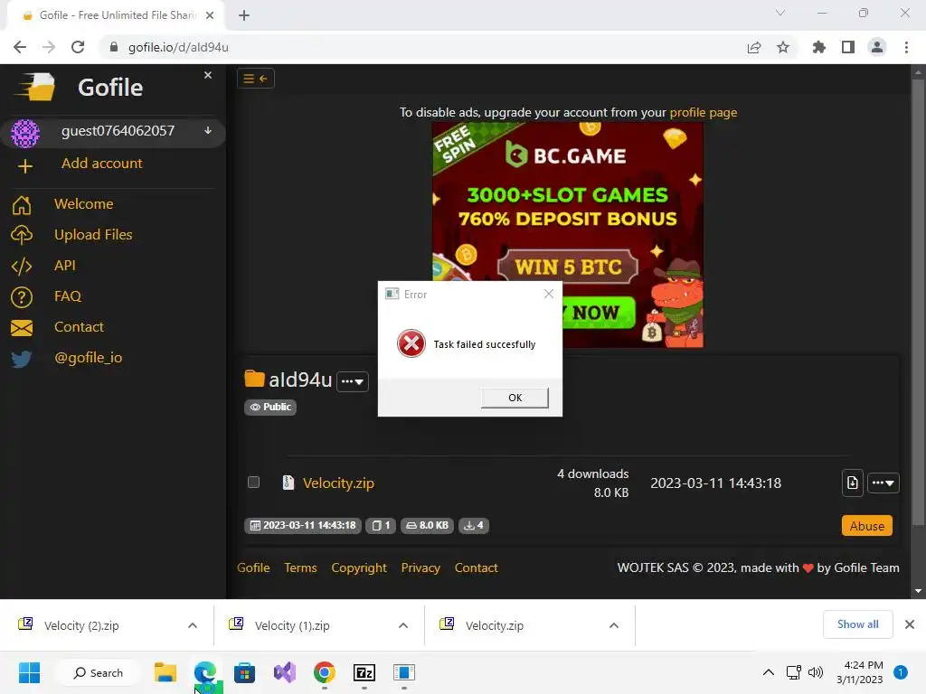Click the OK button in the Error dialog
Screen dimensions: 926x694
(515, 398)
